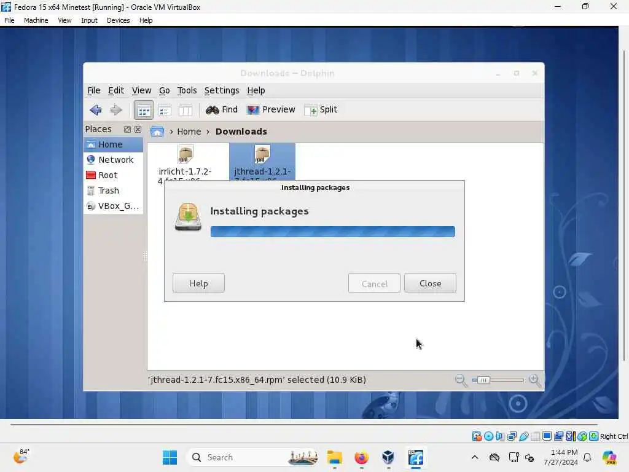Select Root in the Places panel
Image resolution: width=629 pixels, height=472 pixels.
tap(113, 175)
